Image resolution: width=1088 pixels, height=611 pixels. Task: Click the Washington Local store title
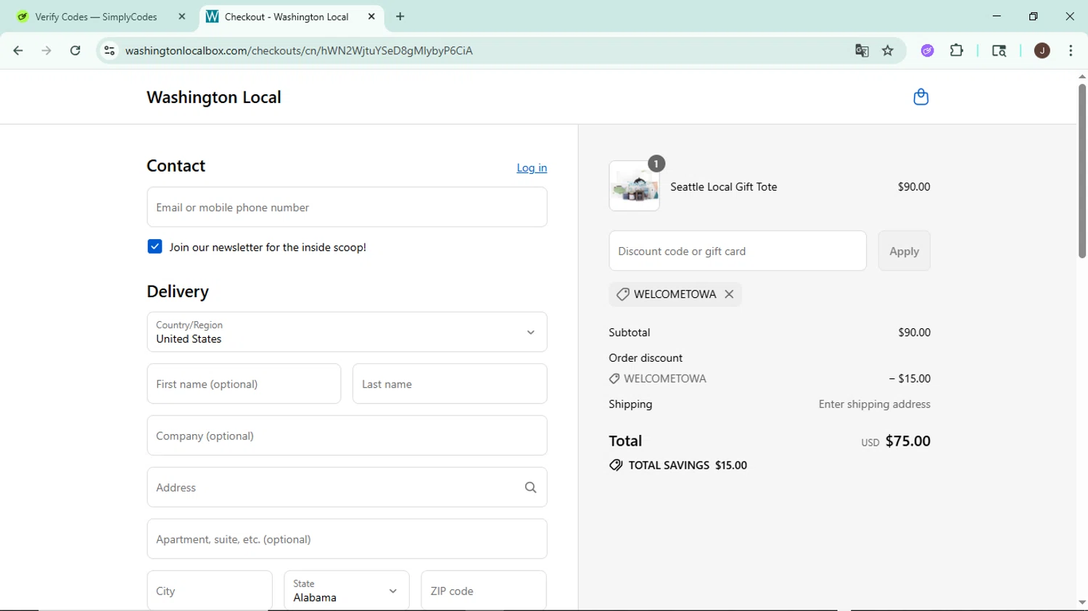[x=214, y=97]
